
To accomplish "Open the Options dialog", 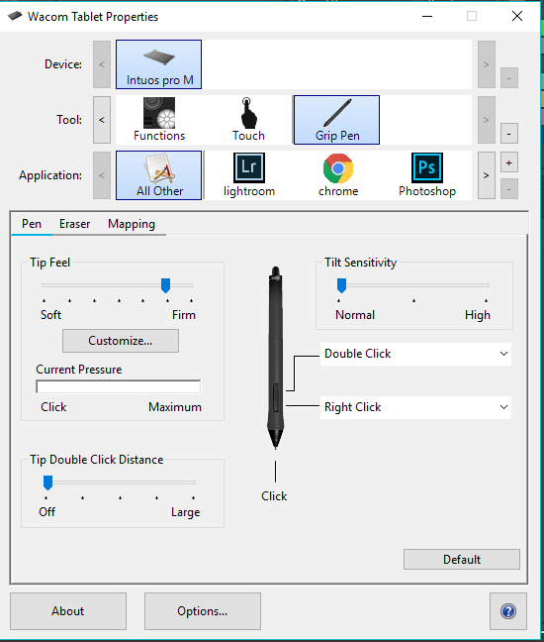I will (203, 611).
